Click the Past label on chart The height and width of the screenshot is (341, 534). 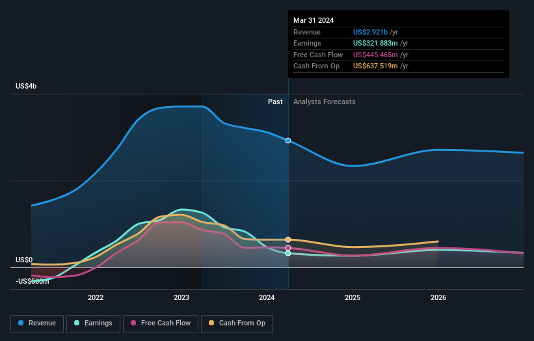(x=275, y=102)
